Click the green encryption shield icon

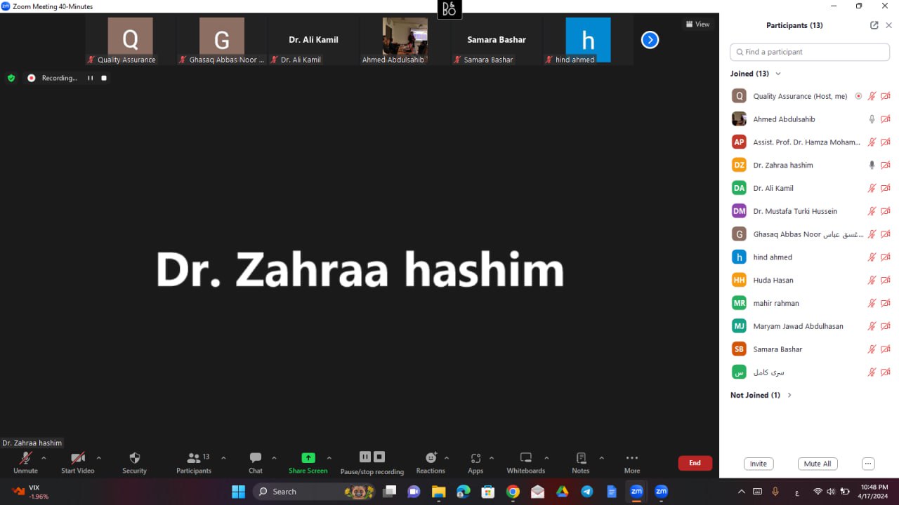pyautogui.click(x=11, y=78)
